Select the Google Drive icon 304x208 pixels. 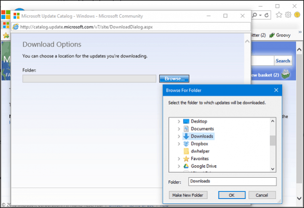click(x=186, y=166)
